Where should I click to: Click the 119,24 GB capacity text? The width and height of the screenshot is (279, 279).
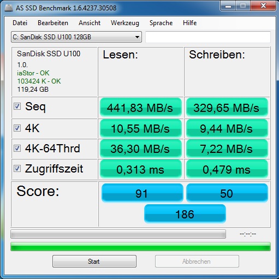[33, 90]
